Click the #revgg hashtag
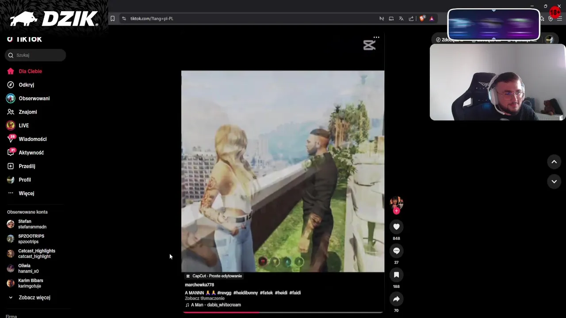566x318 pixels. (224, 293)
